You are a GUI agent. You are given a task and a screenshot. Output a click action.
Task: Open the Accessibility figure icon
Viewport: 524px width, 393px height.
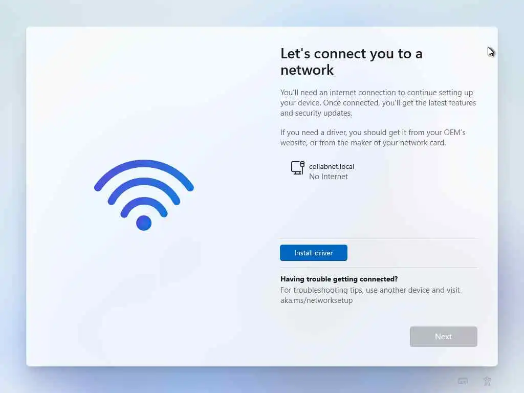pos(487,381)
